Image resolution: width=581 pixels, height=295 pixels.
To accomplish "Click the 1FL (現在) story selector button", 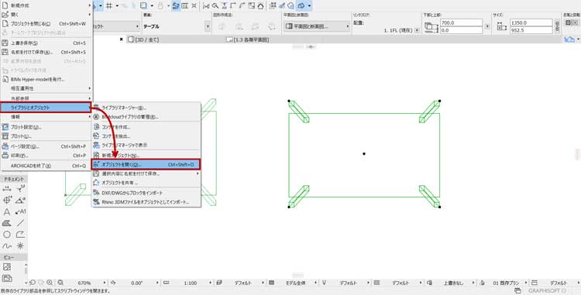I will (418, 30).
